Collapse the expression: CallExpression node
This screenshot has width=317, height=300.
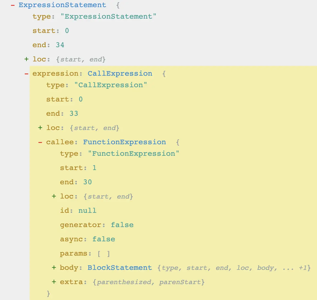pyautogui.click(x=26, y=74)
